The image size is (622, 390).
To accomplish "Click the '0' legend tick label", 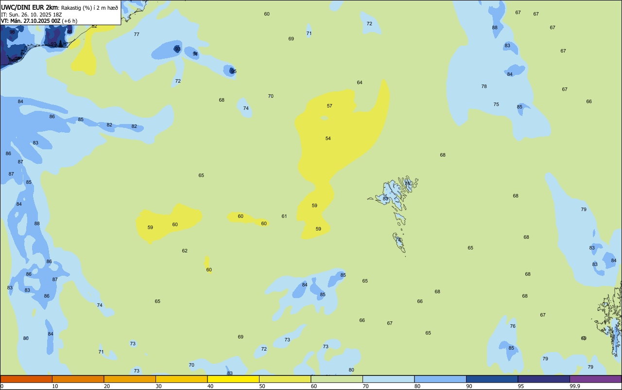I will (x=2, y=386).
